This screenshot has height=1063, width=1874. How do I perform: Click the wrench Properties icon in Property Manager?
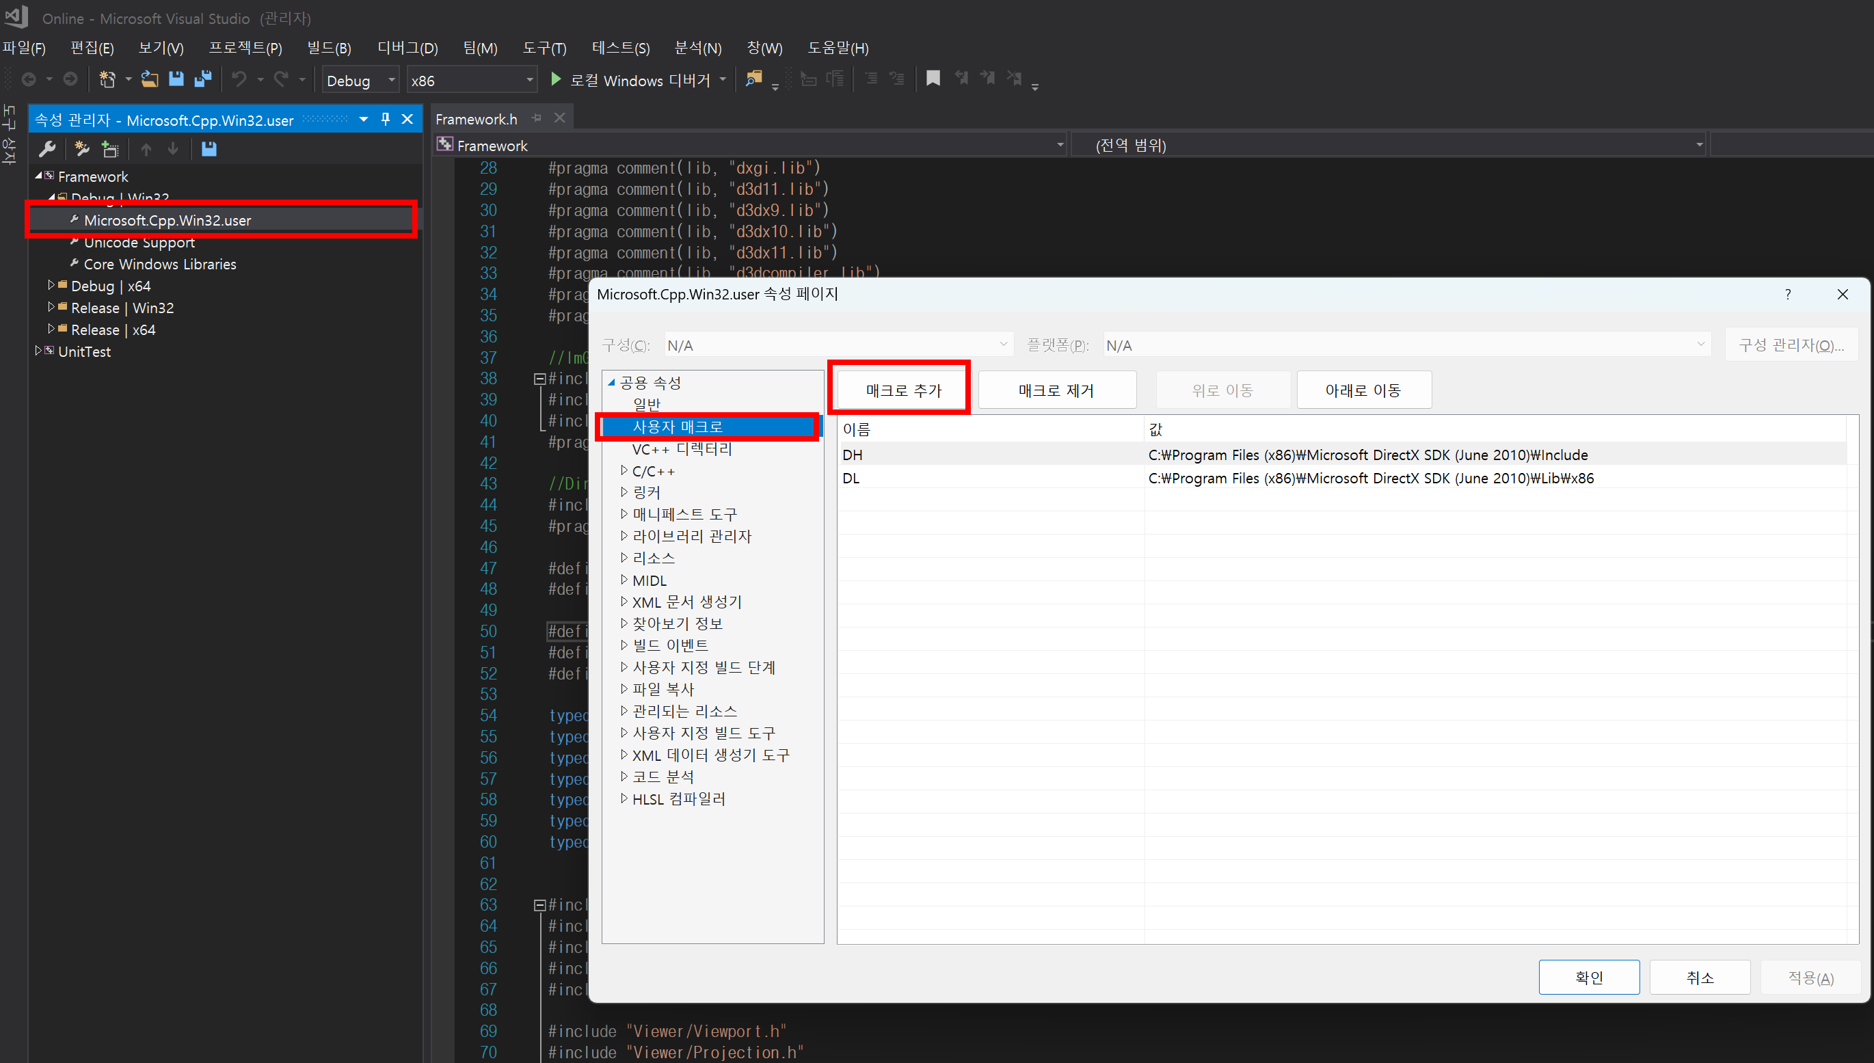point(47,149)
